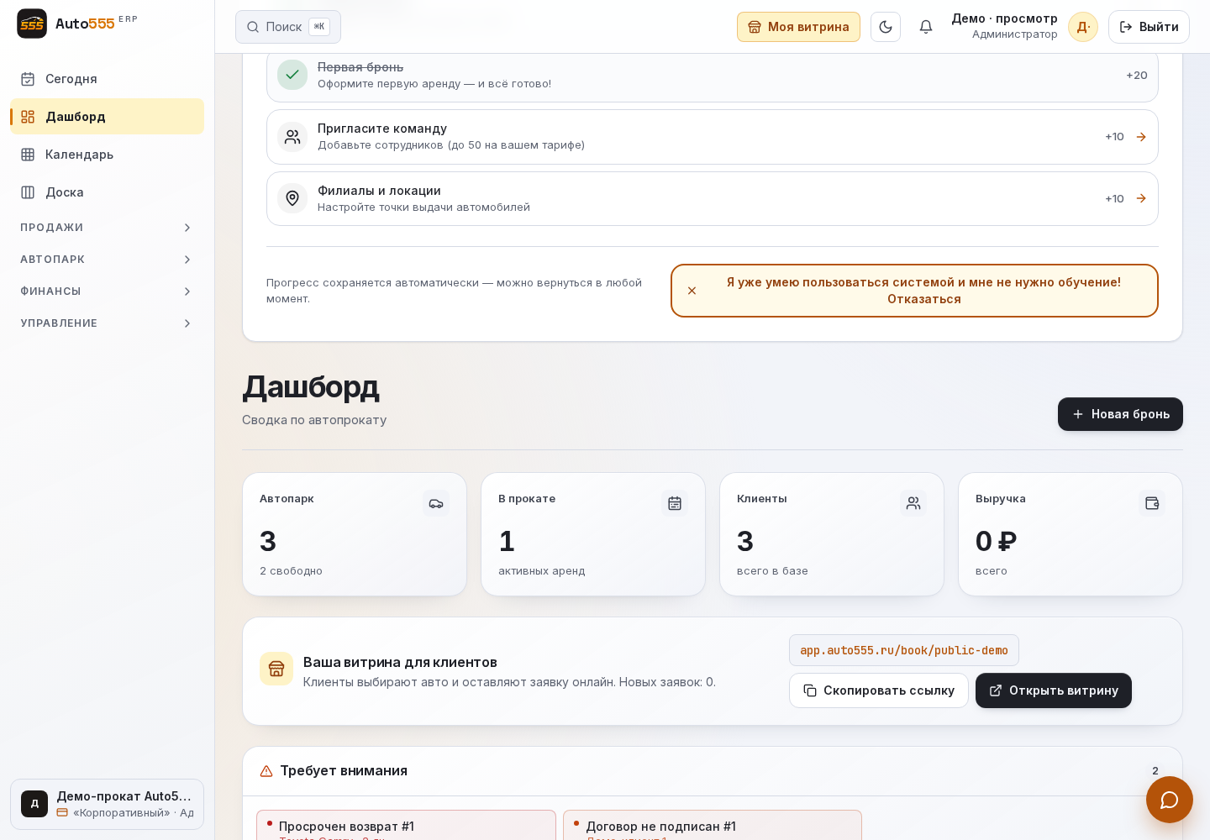The image size is (1210, 840).
Task: Click the app.auto555.ru/book/public-demo link
Action: coord(904,650)
